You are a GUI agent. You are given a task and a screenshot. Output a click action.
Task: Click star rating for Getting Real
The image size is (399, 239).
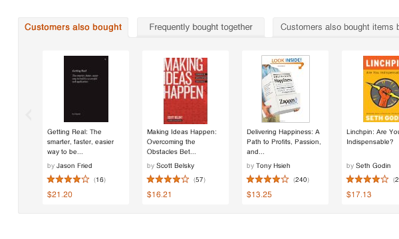[68, 179]
